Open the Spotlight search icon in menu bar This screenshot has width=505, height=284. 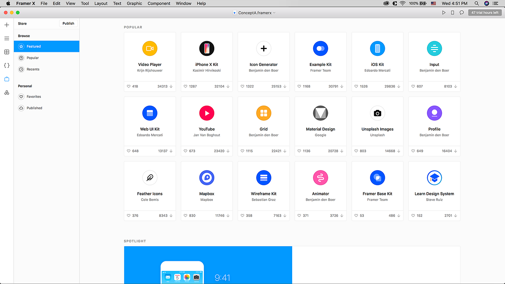pyautogui.click(x=477, y=3)
